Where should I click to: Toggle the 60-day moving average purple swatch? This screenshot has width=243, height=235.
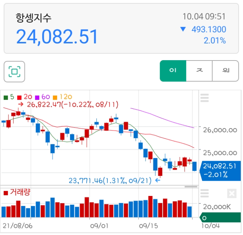pyautogui.click(x=37, y=98)
